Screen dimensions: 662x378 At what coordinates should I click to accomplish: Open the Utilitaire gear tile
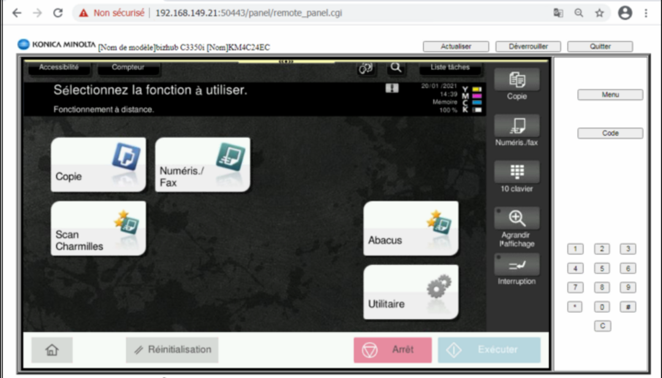411,292
